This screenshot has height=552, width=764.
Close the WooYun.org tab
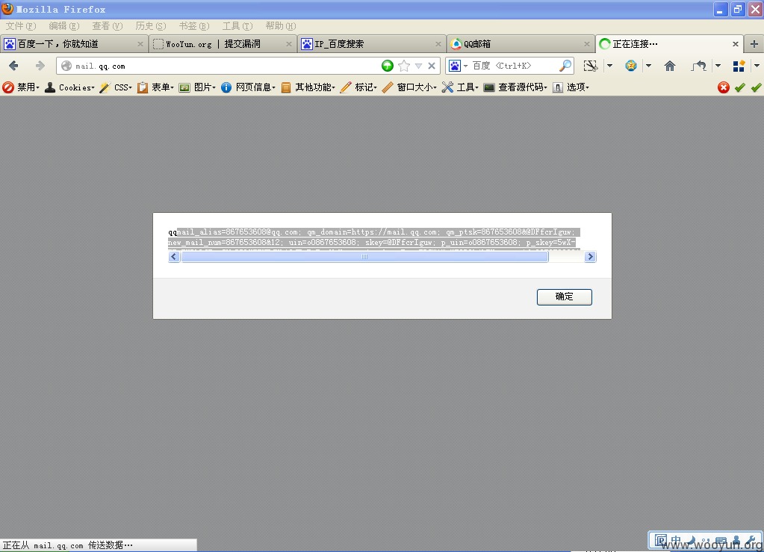tap(289, 44)
